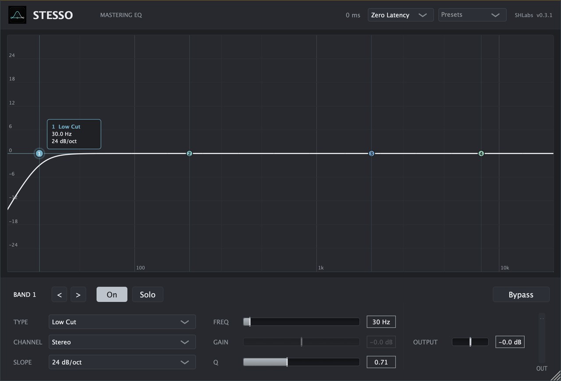The width and height of the screenshot is (561, 381).
Task: Select EQ band node 1
Action: [39, 154]
